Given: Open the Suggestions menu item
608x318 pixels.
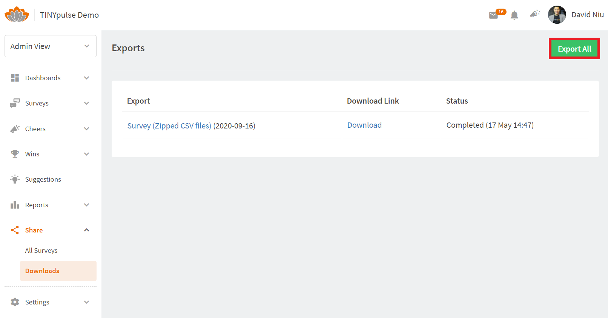Looking at the screenshot, I should click(x=43, y=179).
